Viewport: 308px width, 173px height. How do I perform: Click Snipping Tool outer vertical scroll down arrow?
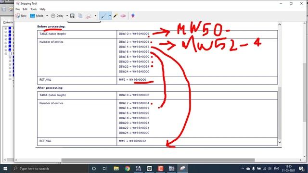tap(305, 156)
